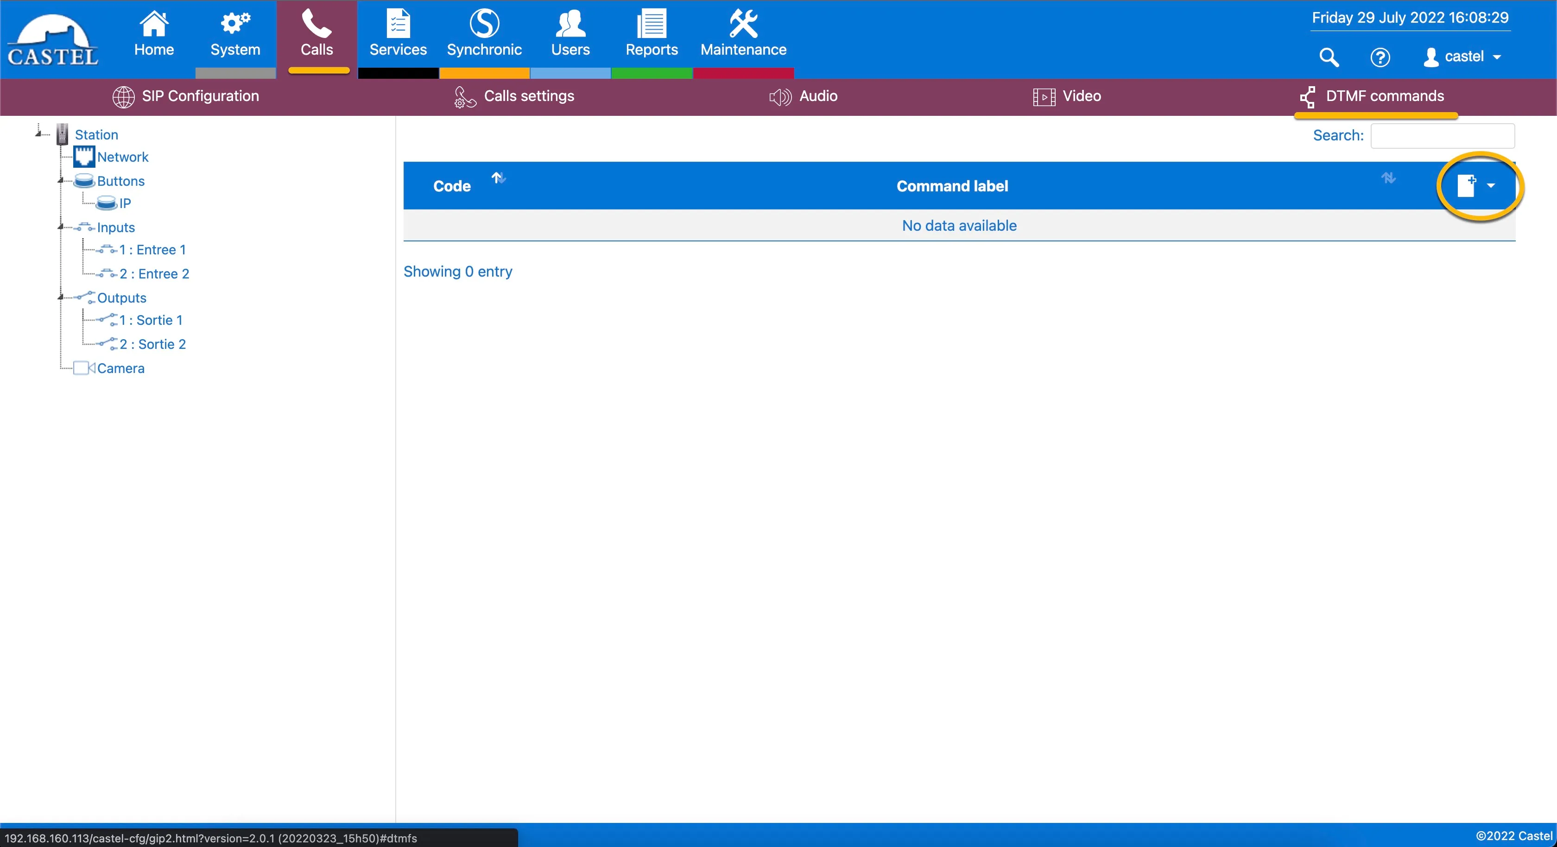The image size is (1557, 847).
Task: Click the Code column header
Action: coord(451,186)
